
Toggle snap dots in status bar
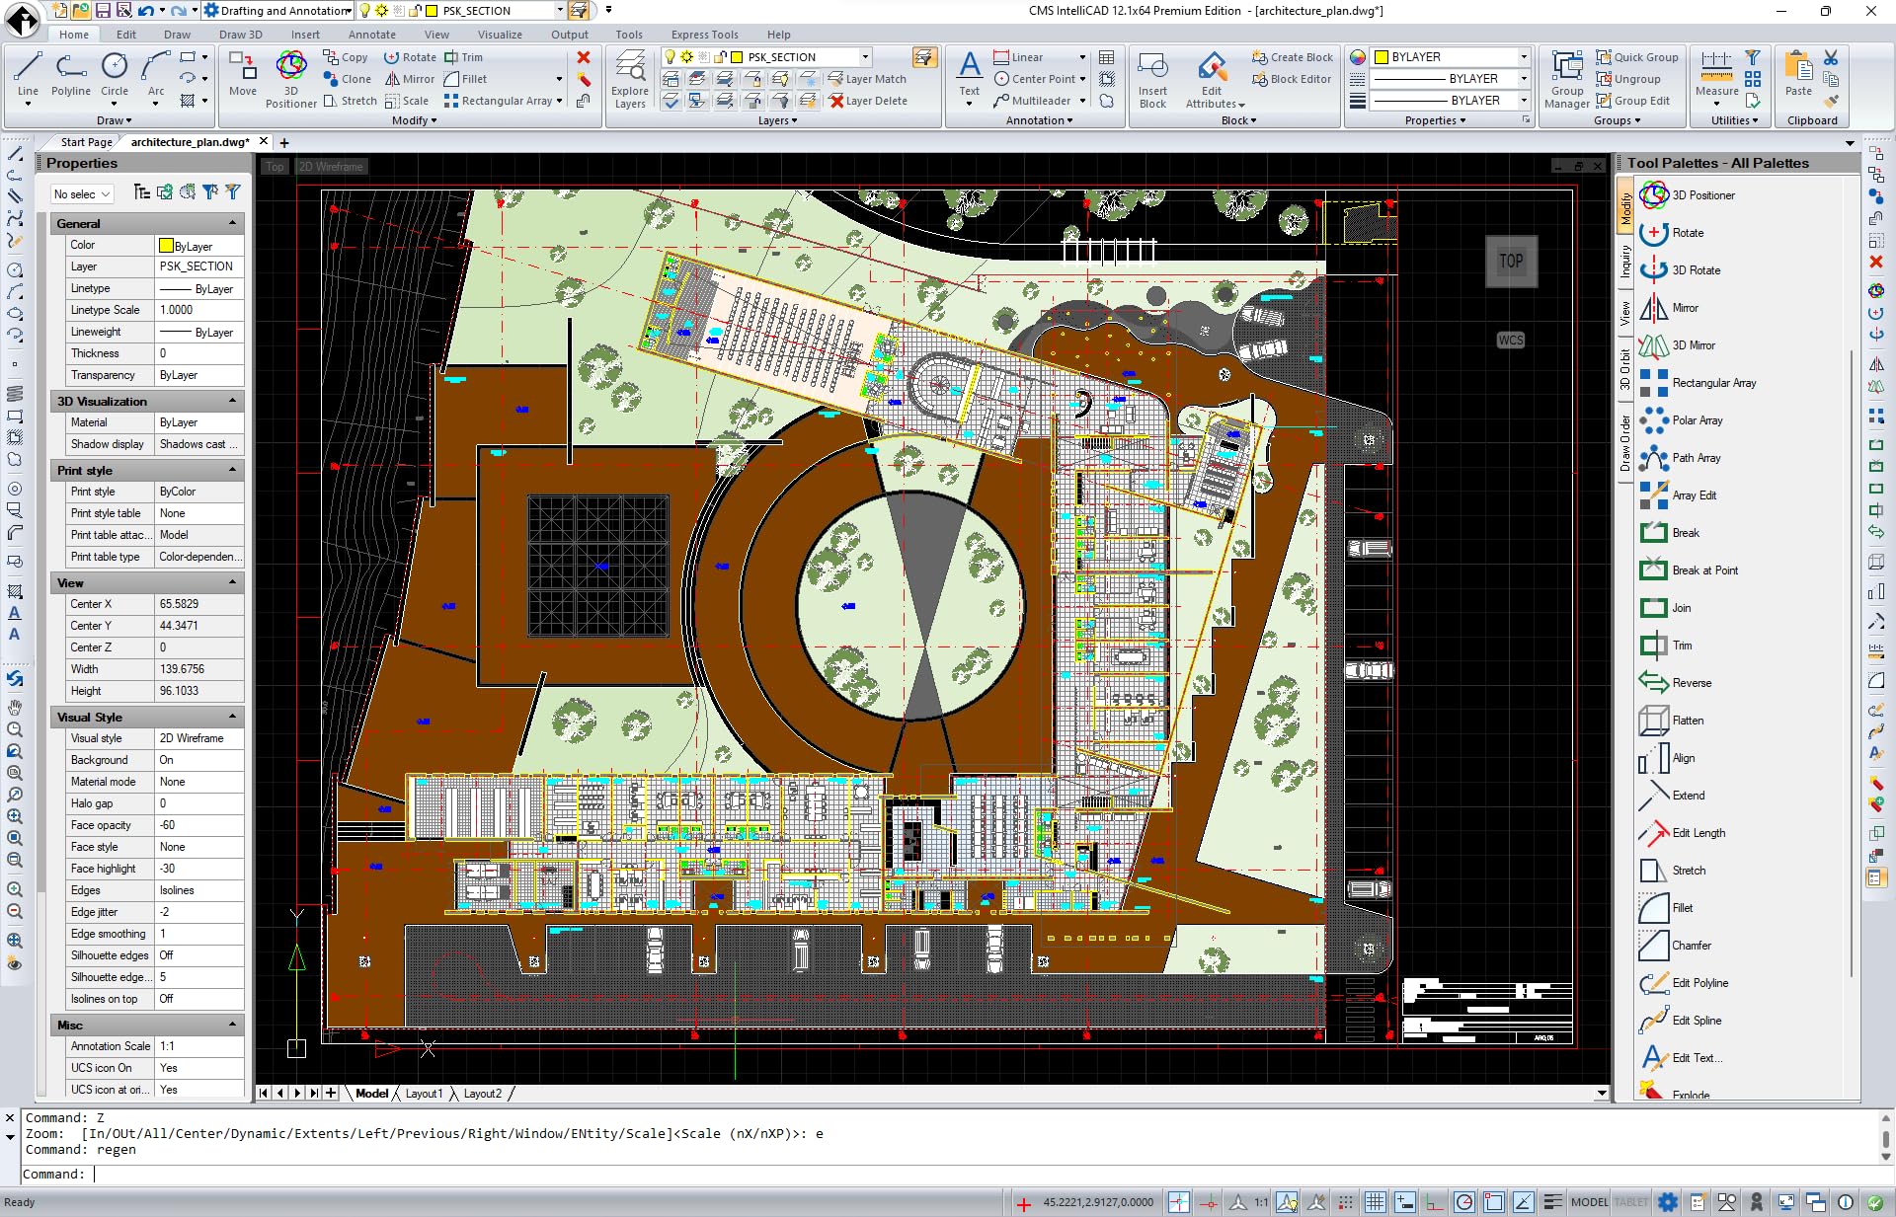pos(1345,1201)
